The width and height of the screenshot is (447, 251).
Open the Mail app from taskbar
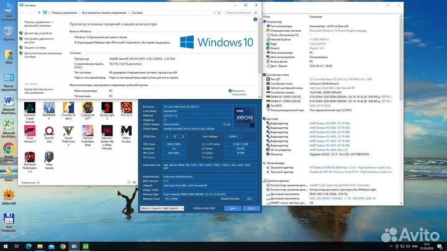tap(52, 246)
